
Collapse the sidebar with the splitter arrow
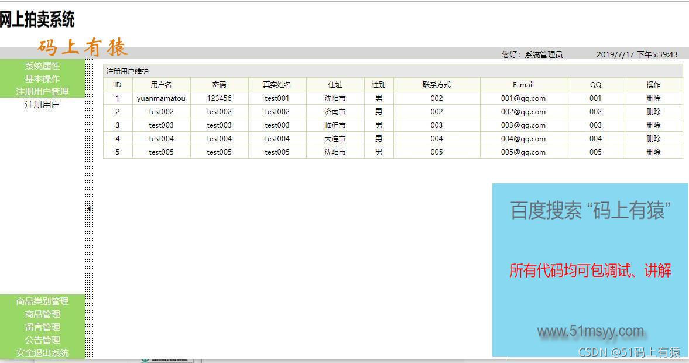pyautogui.click(x=89, y=208)
